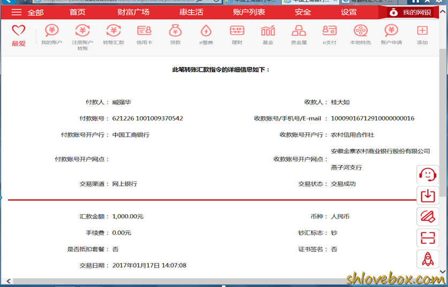Open customer service headset icon
This screenshot has width=448, height=287.
coord(428,175)
